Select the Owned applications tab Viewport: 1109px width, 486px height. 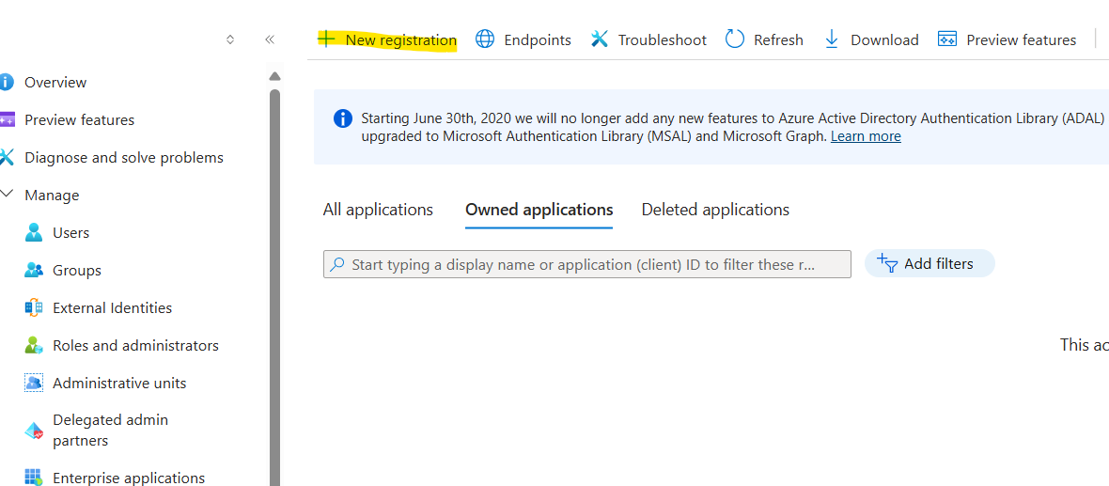coord(539,210)
